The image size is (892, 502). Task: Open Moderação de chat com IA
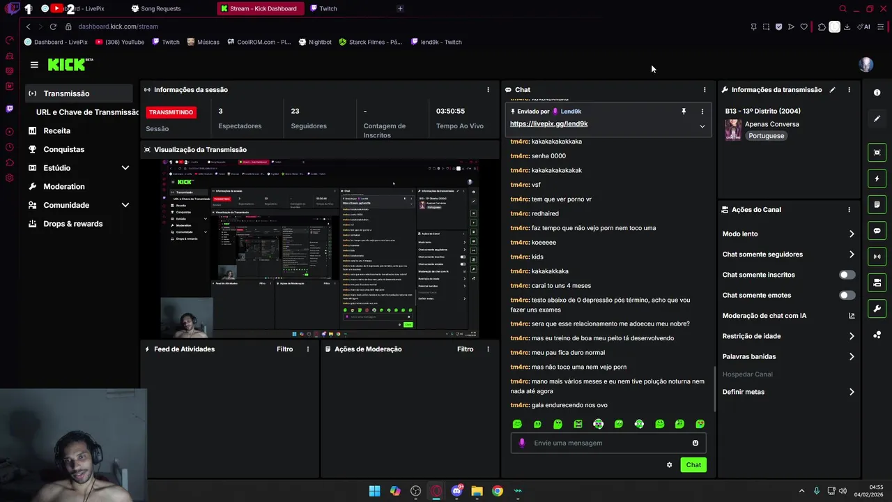(788, 316)
